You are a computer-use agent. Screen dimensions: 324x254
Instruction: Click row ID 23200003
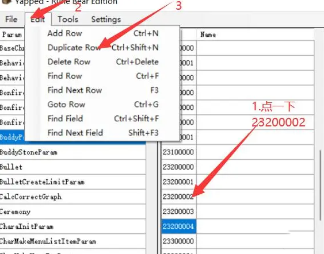click(x=179, y=211)
